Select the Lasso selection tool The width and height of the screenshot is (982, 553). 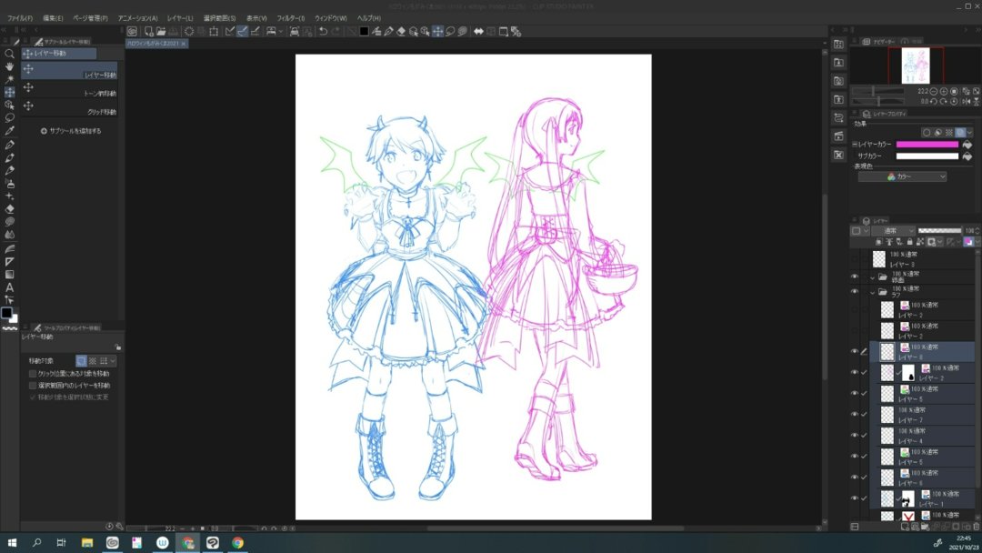click(x=9, y=117)
